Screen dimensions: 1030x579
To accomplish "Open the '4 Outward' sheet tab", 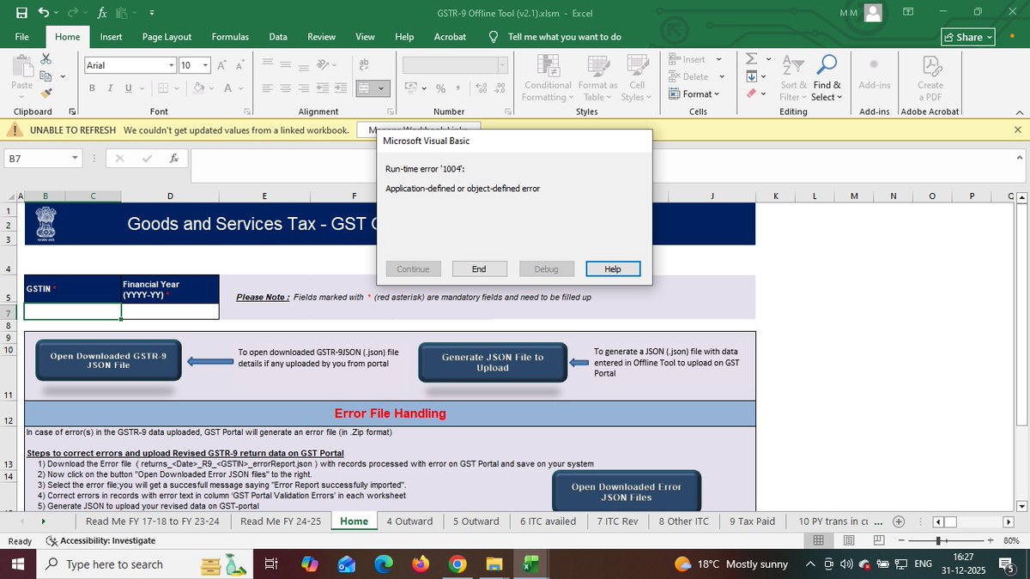I will point(409,521).
